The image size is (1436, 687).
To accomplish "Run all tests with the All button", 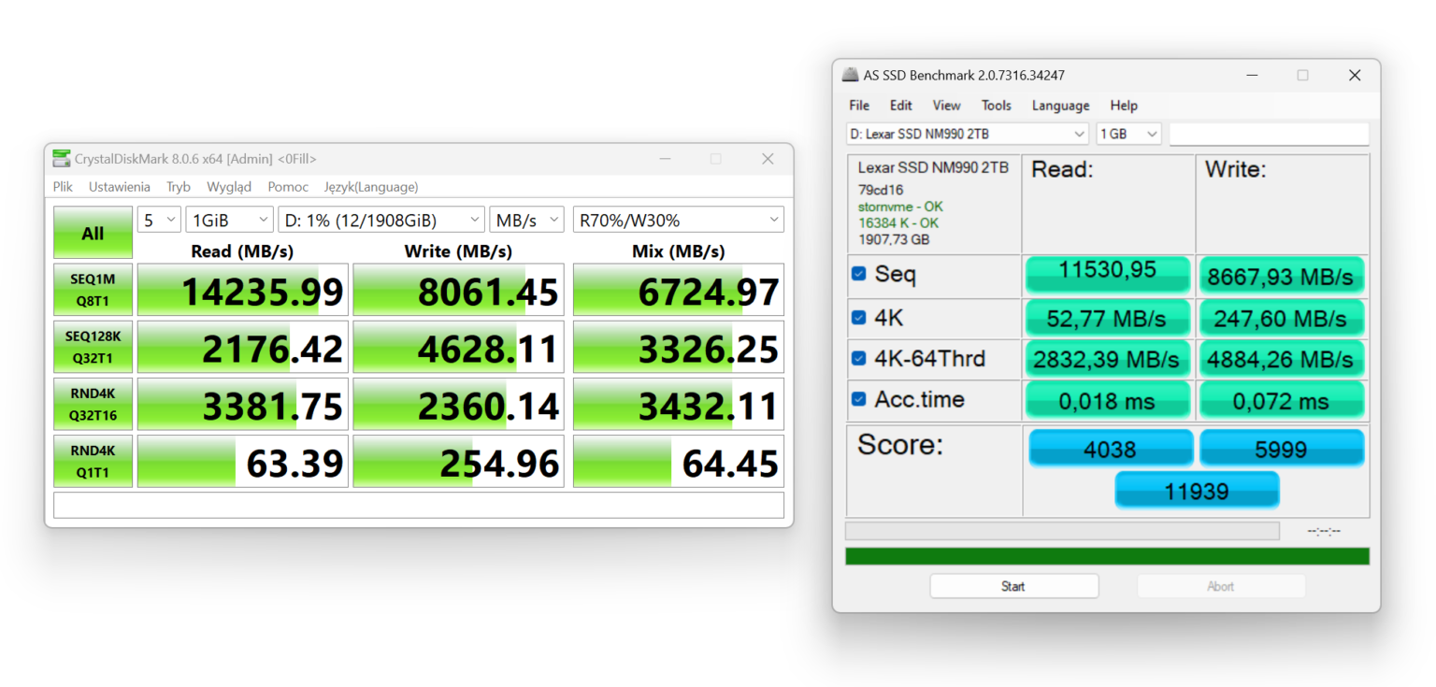I will [x=93, y=232].
